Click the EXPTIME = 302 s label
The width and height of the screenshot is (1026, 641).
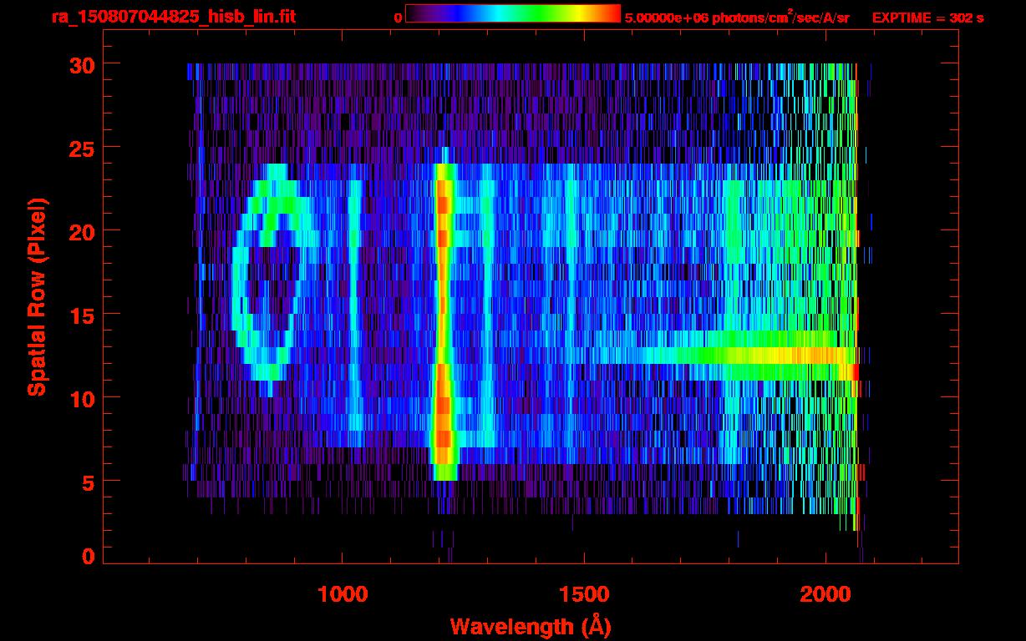point(927,18)
